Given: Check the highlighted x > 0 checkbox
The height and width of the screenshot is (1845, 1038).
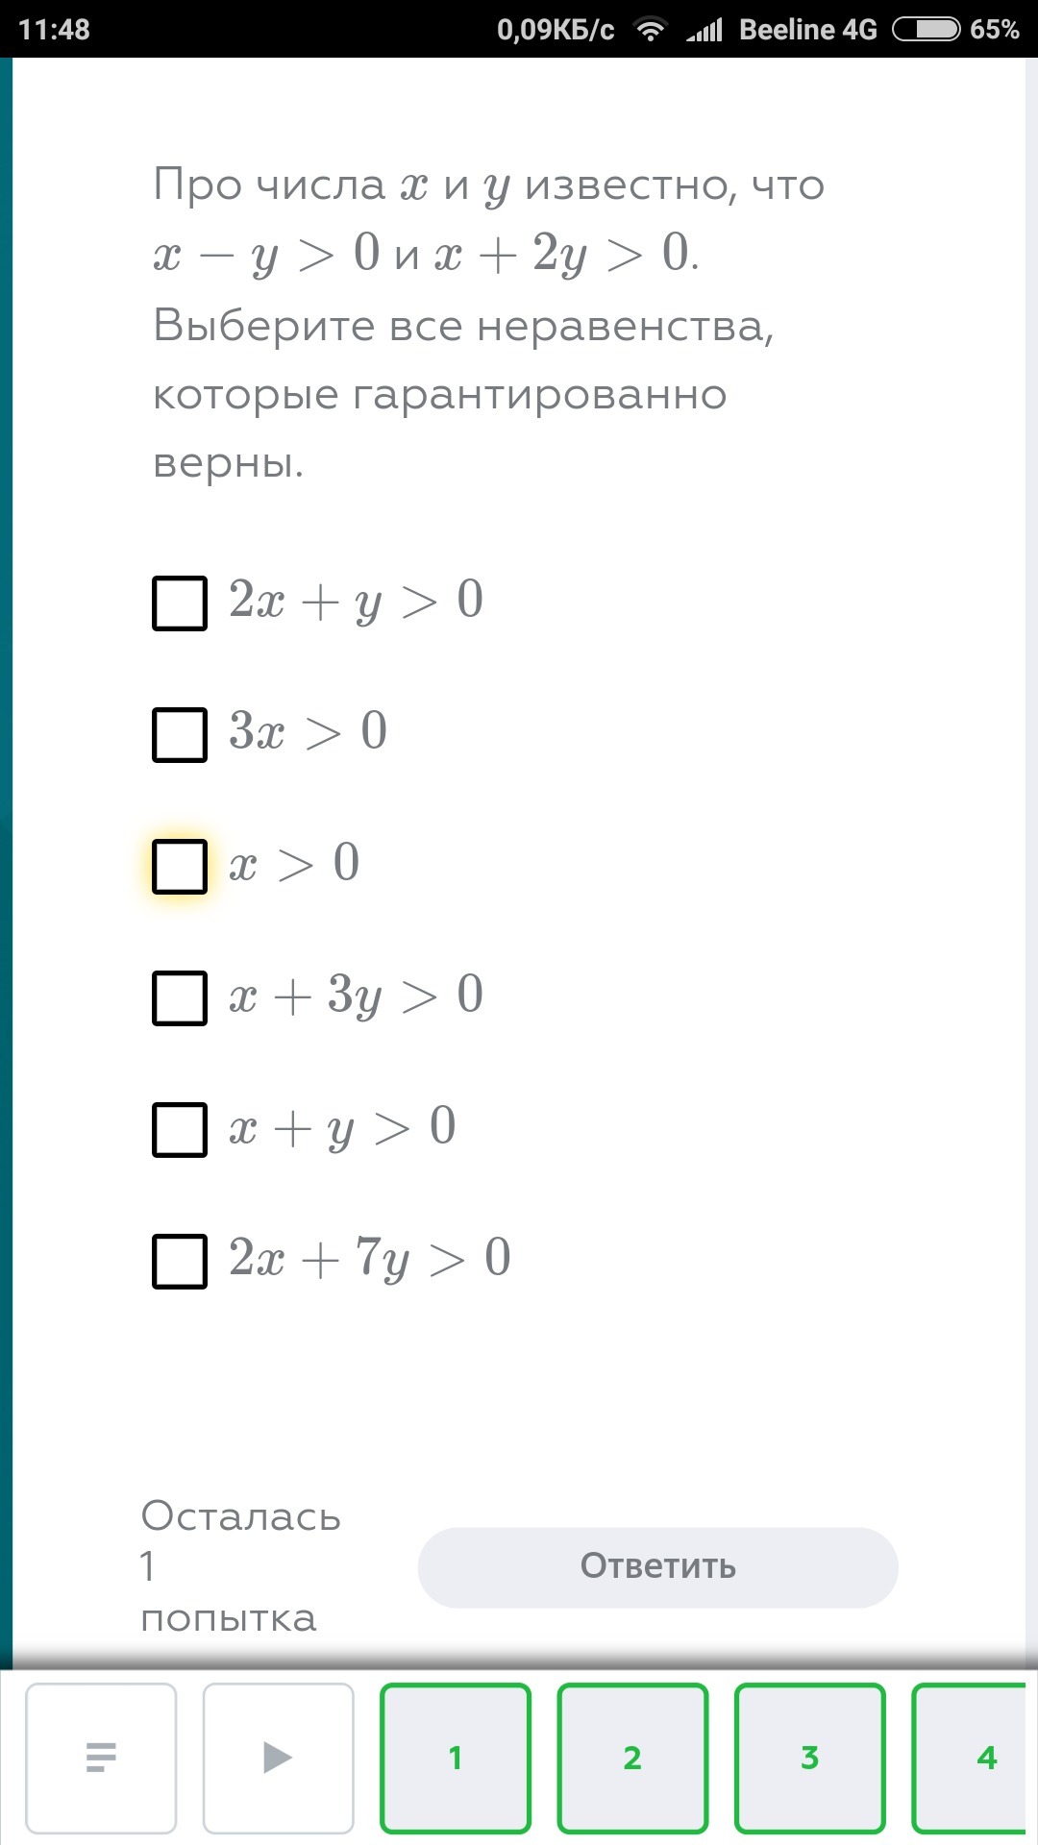Looking at the screenshot, I should coord(179,866).
